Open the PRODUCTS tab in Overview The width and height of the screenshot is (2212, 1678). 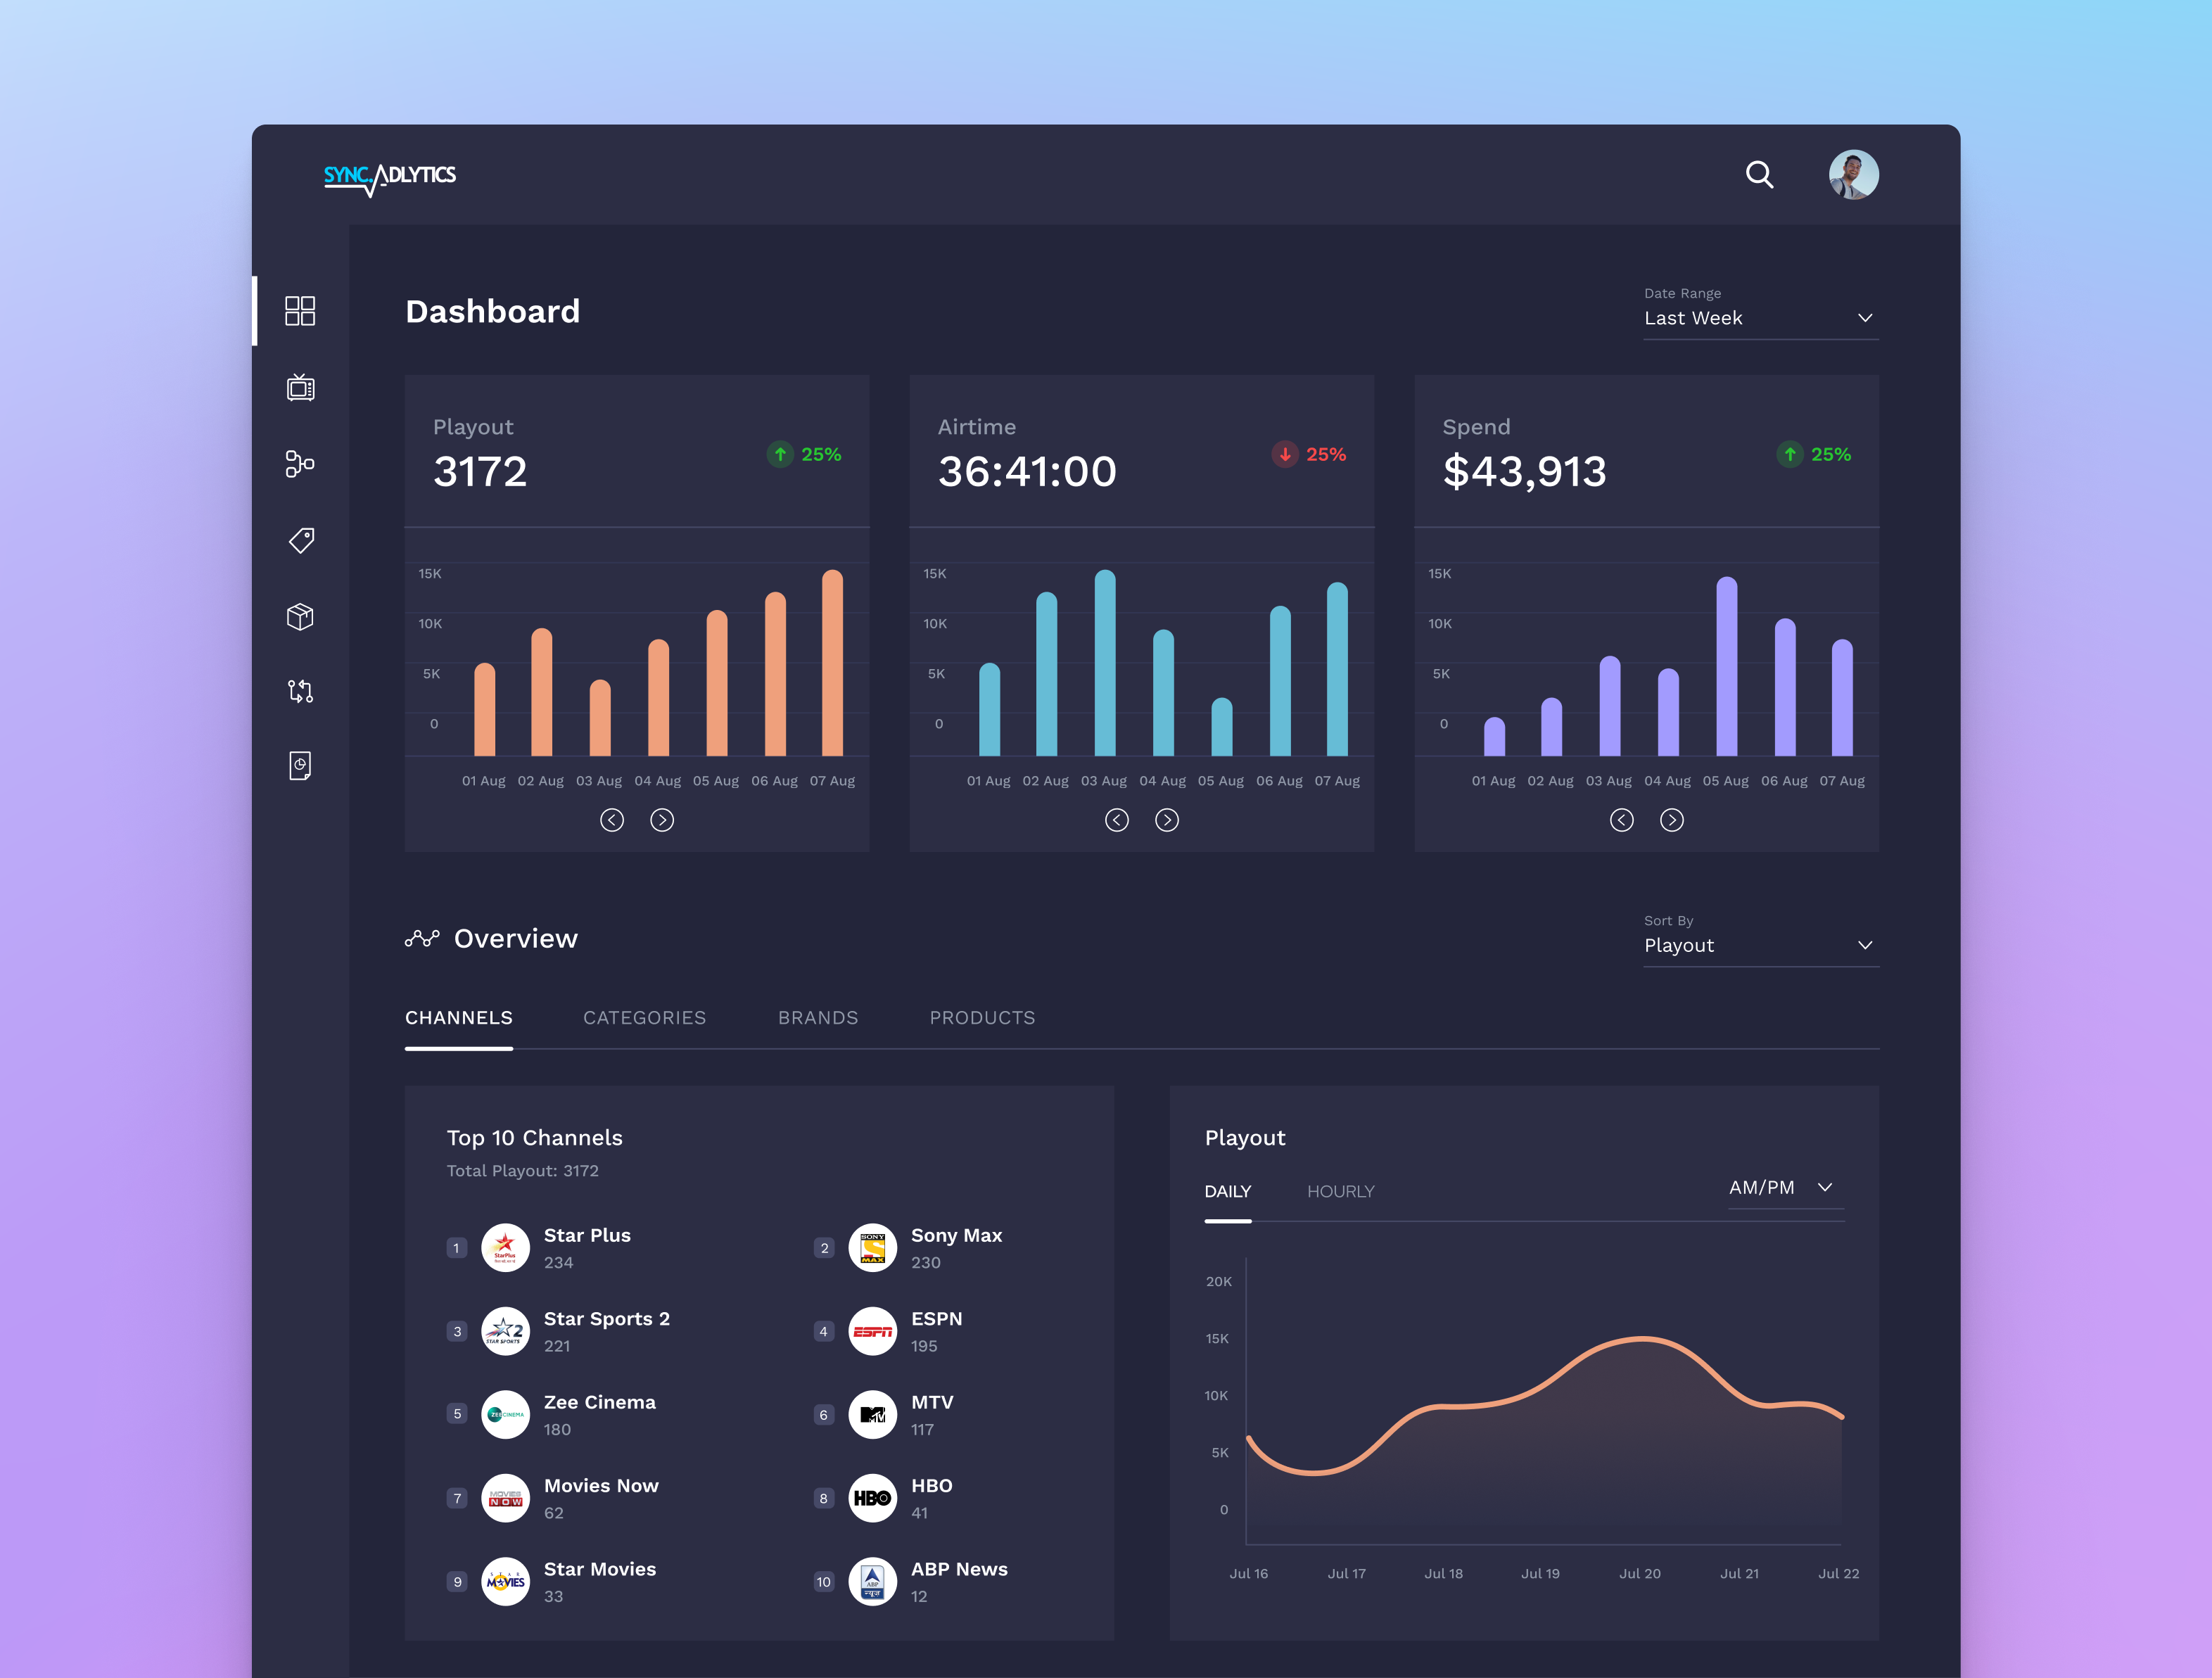[982, 1018]
